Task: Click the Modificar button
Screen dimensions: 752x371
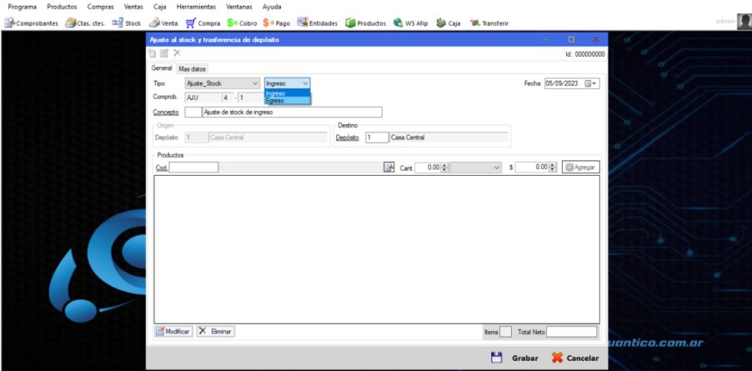Action: (x=173, y=331)
